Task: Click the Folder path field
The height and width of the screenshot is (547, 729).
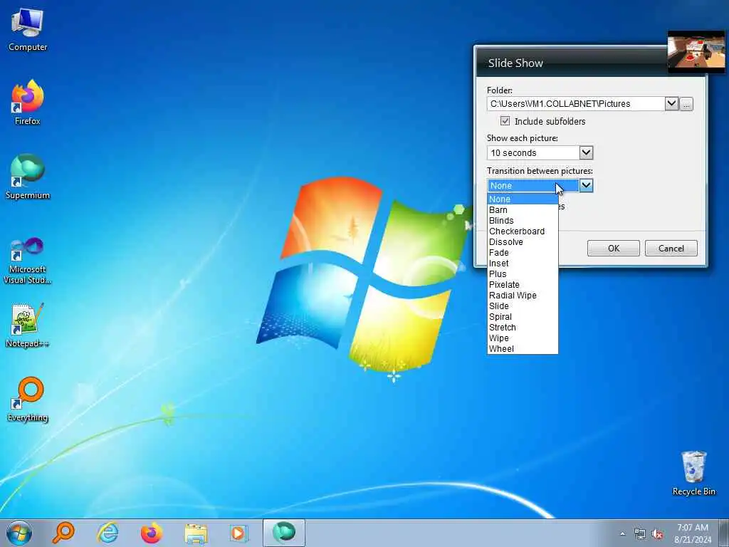Action: [576, 103]
